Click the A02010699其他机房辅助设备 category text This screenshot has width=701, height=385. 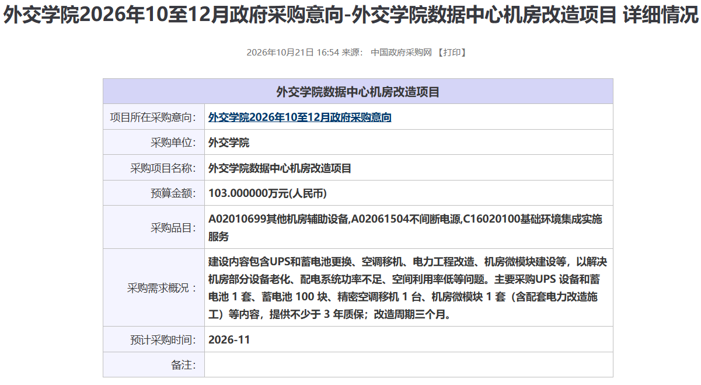point(278,220)
